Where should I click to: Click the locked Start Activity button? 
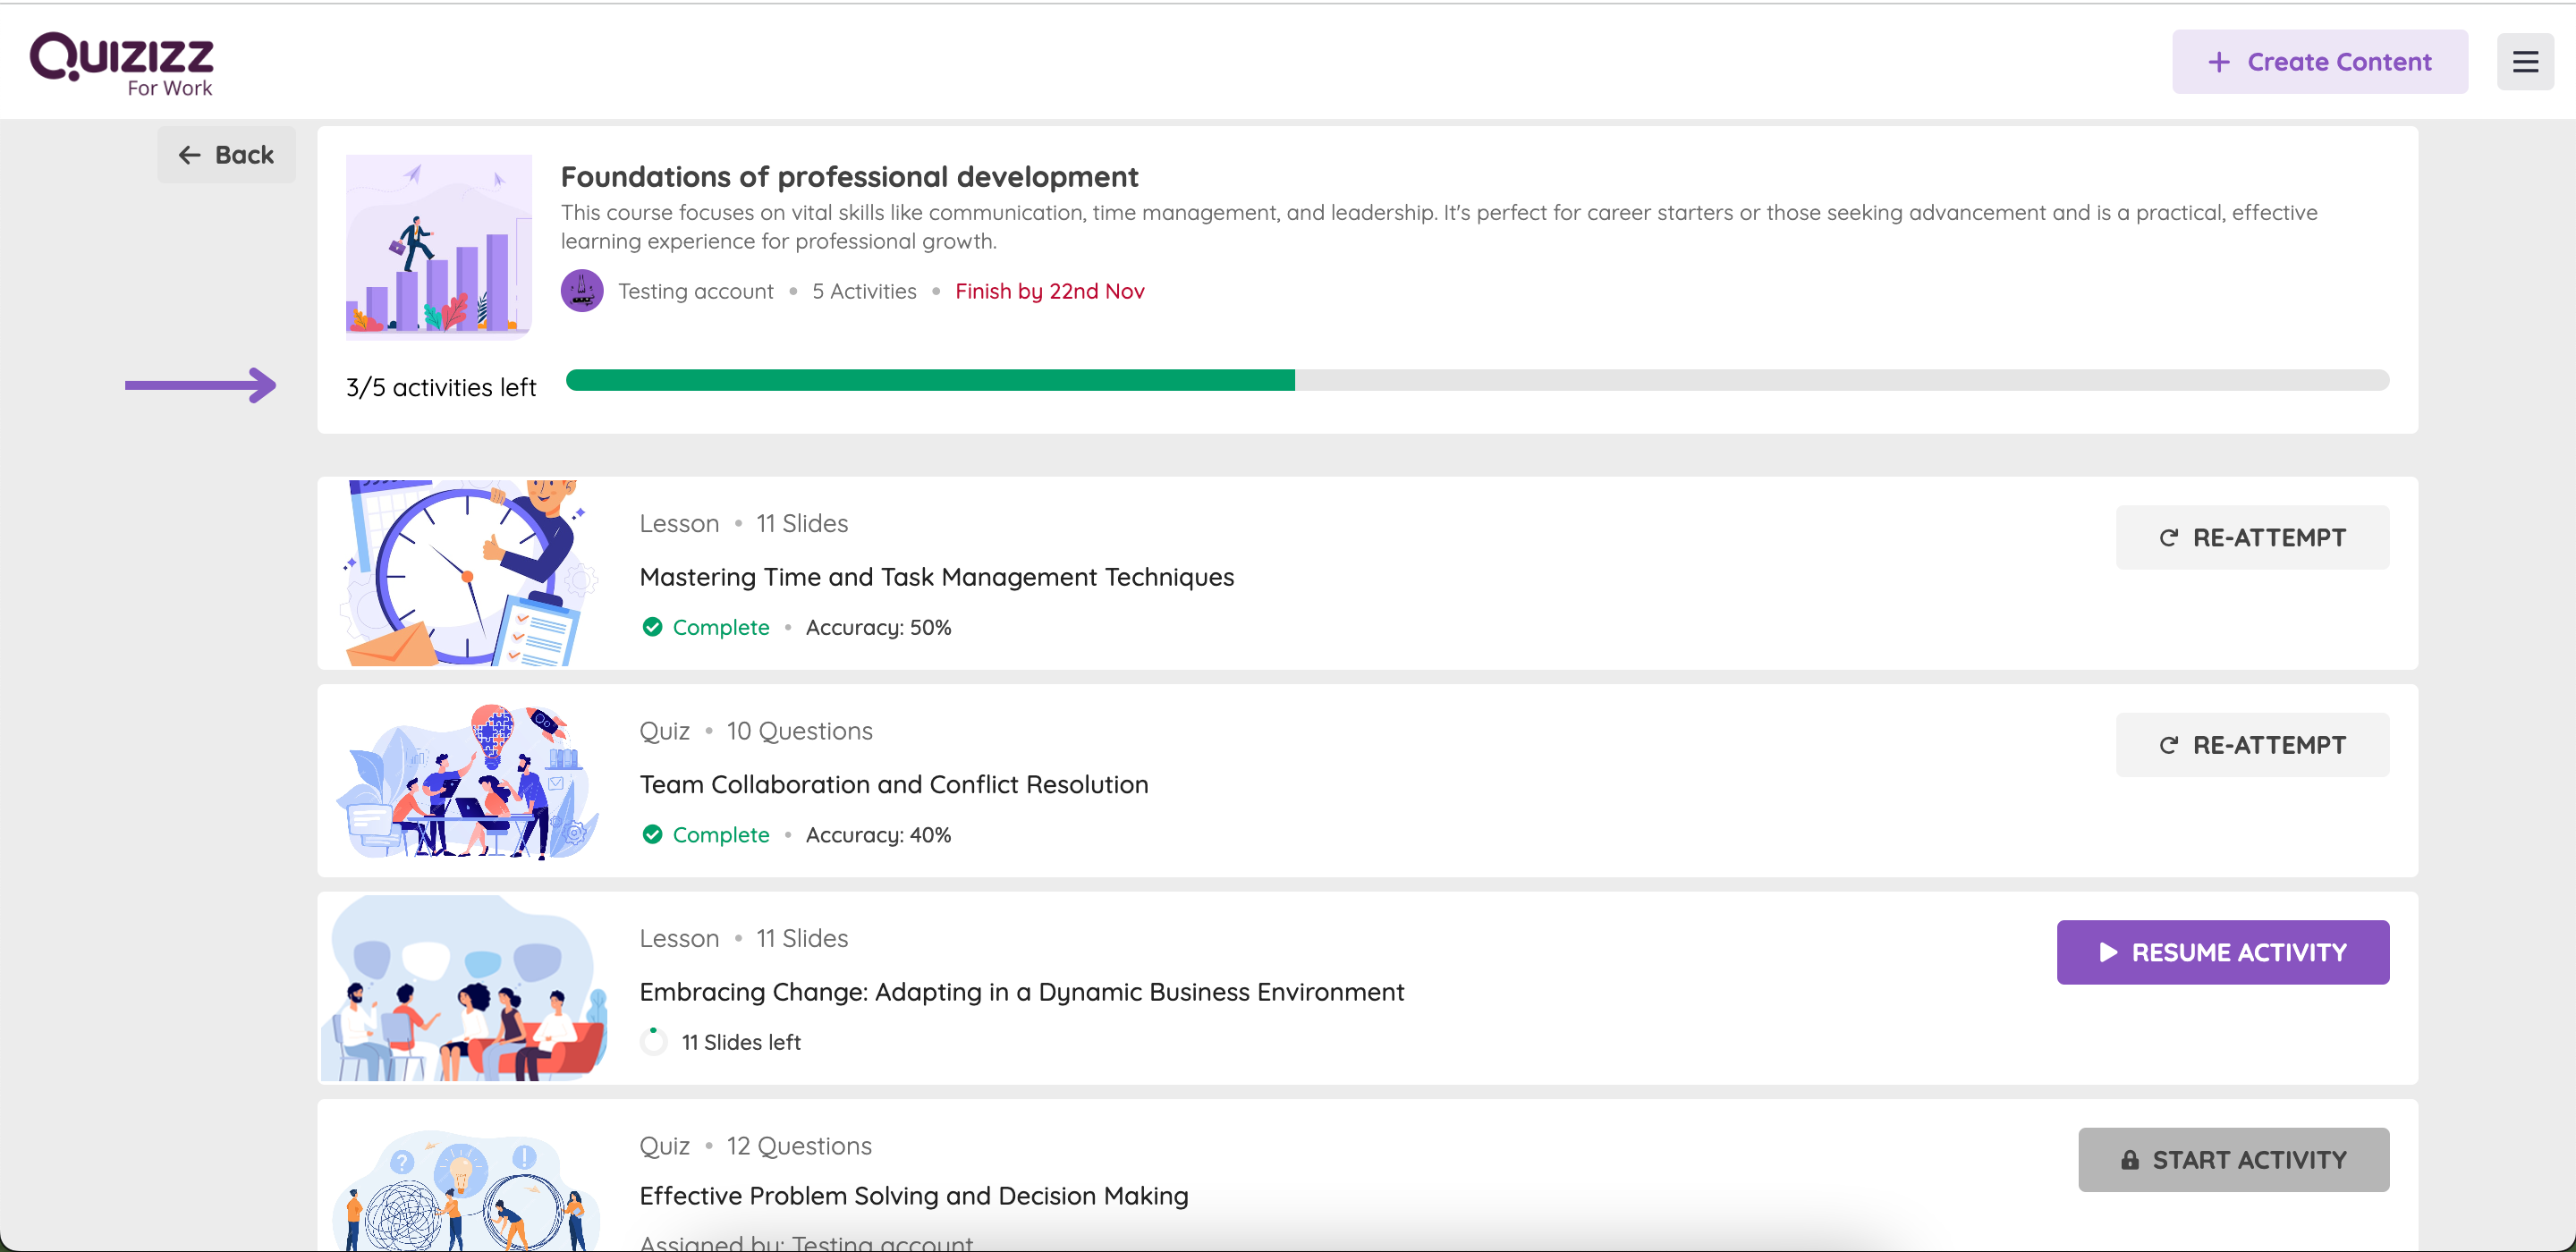[x=2233, y=1160]
